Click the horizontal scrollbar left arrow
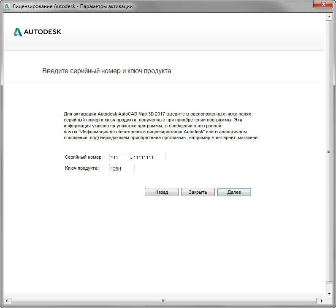The width and height of the screenshot is (336, 308). pyautogui.click(x=7, y=301)
